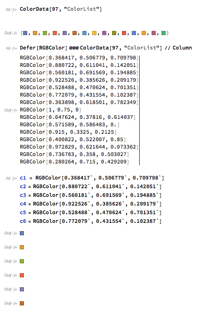
Task: Click the yellow swatch in the ColorList output row
Action: 94,33
